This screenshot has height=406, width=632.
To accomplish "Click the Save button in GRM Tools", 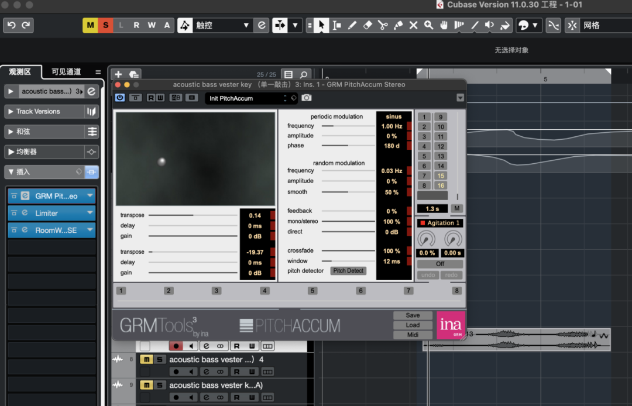I will tap(413, 315).
